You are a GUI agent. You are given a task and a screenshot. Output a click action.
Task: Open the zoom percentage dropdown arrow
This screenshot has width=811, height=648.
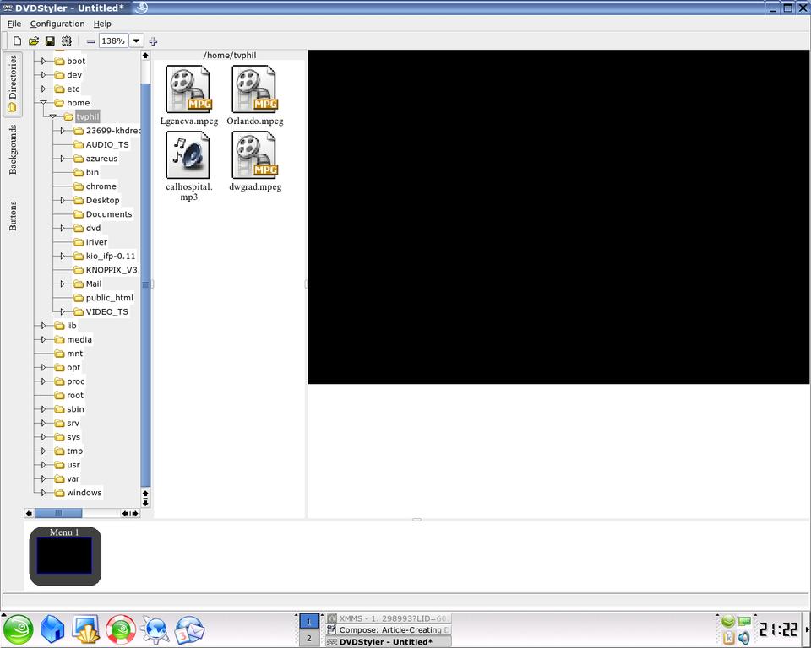[136, 40]
